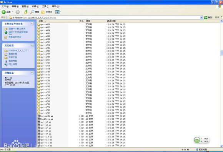Select the sprite12.as file name
Screen dimensions: 223x152
pyautogui.click(x=46, y=143)
